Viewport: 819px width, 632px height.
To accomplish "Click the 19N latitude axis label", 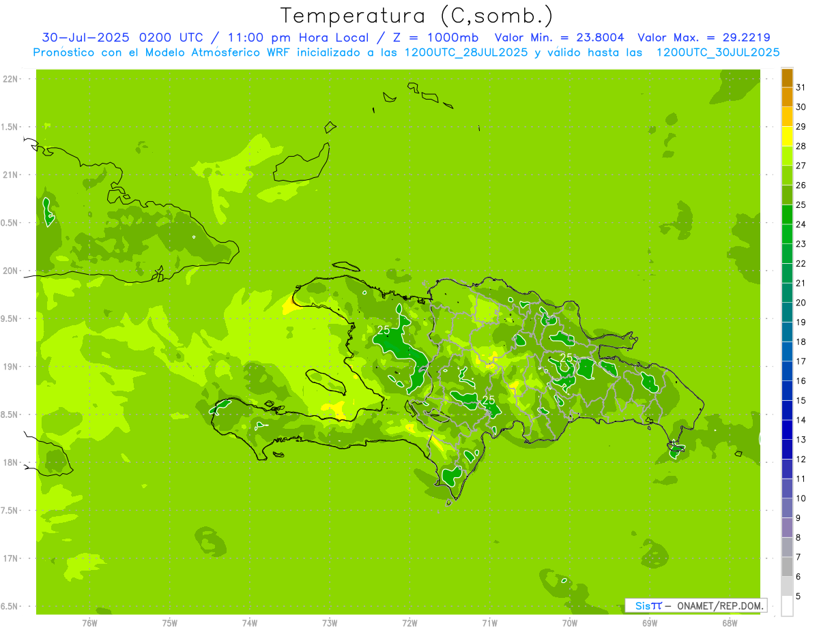I will point(10,367).
